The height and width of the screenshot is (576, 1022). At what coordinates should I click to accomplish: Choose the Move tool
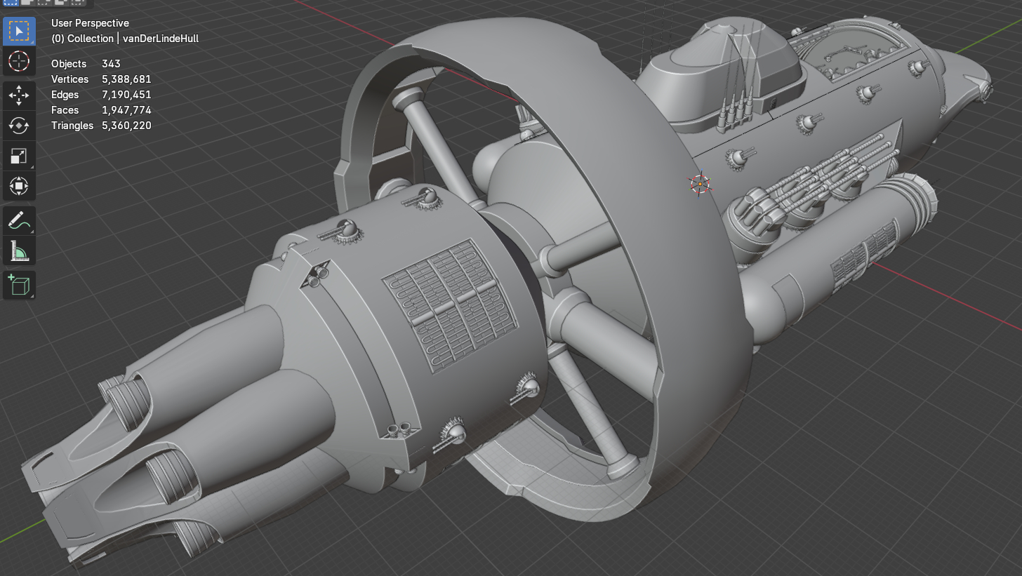[19, 95]
